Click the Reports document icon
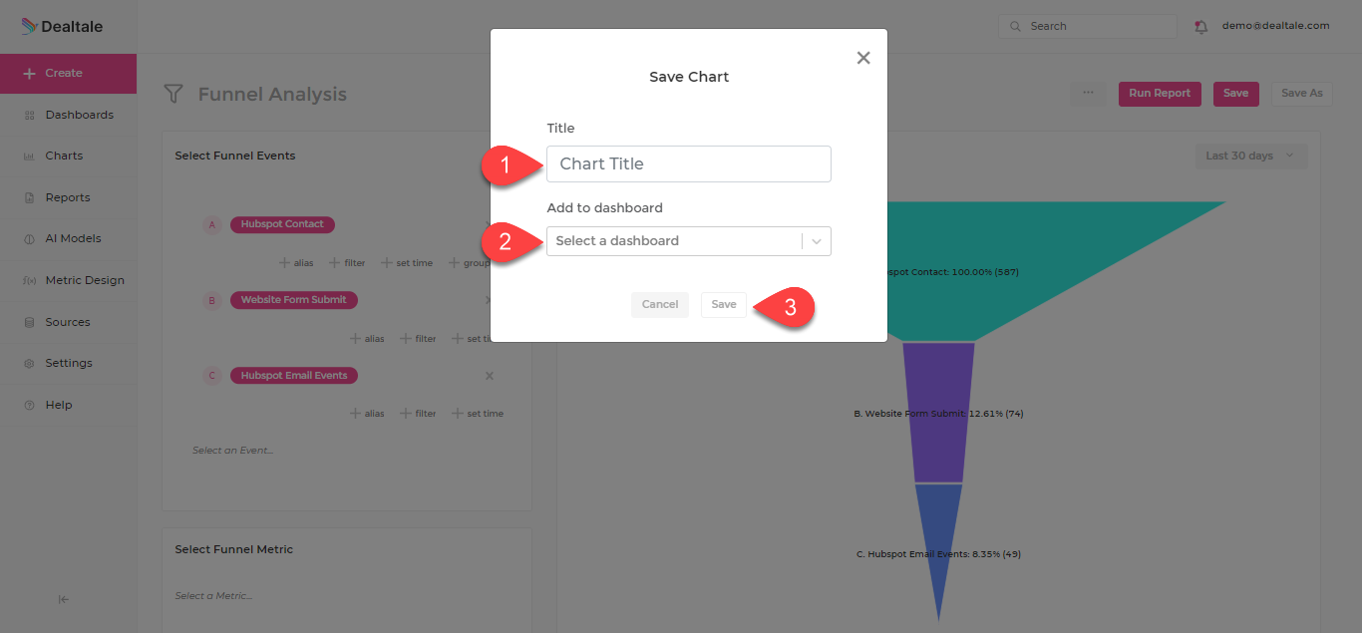Image resolution: width=1362 pixels, height=633 pixels. click(29, 198)
